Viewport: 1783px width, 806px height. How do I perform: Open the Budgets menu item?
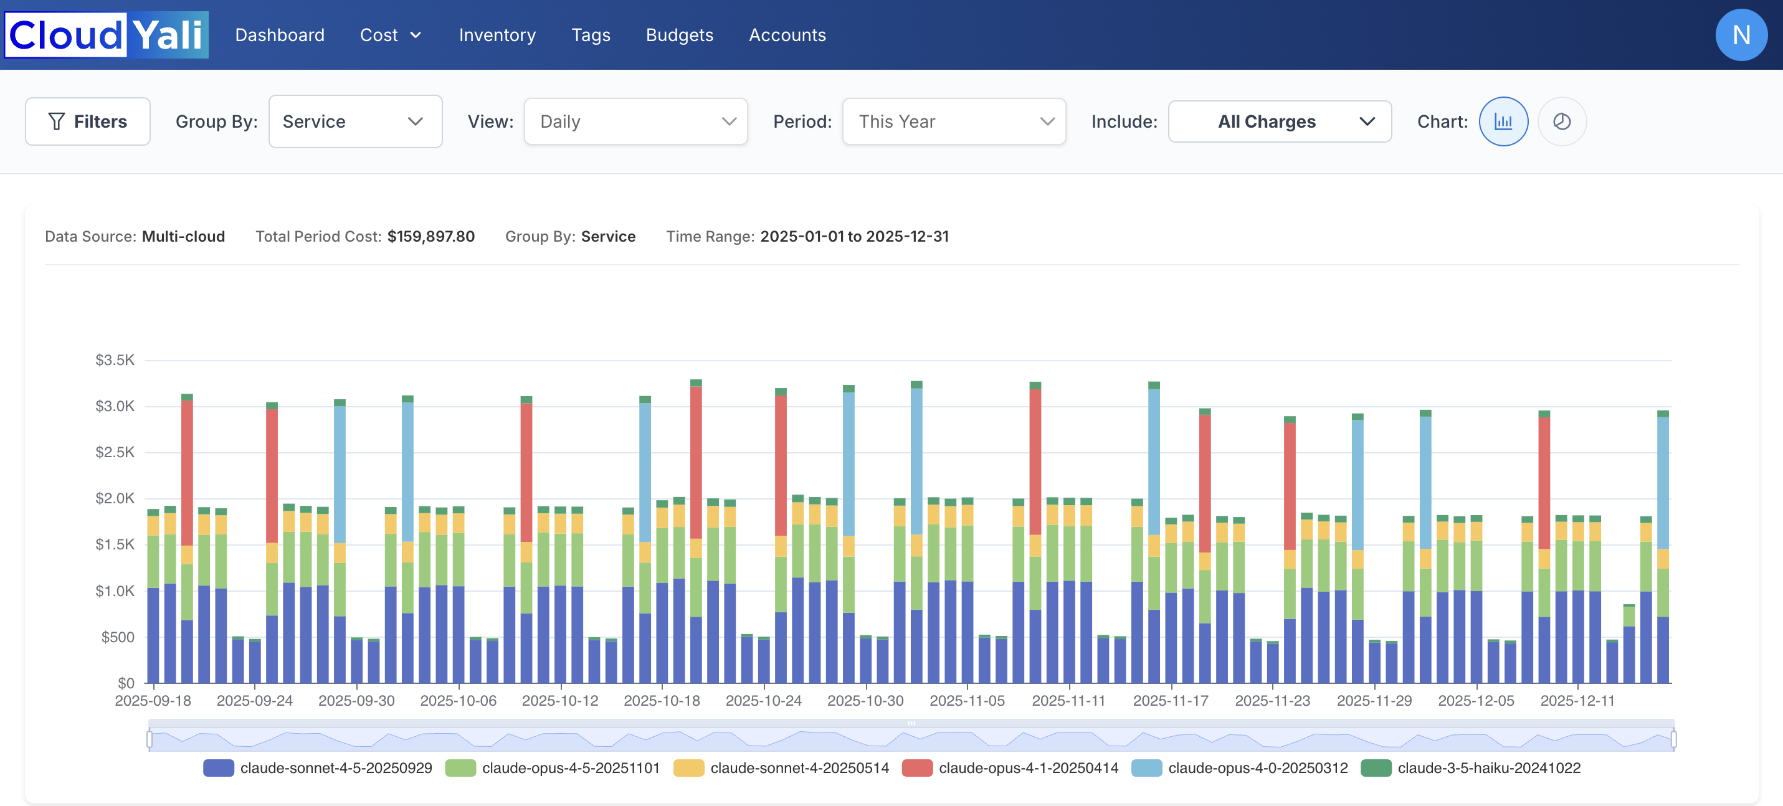coord(679,36)
